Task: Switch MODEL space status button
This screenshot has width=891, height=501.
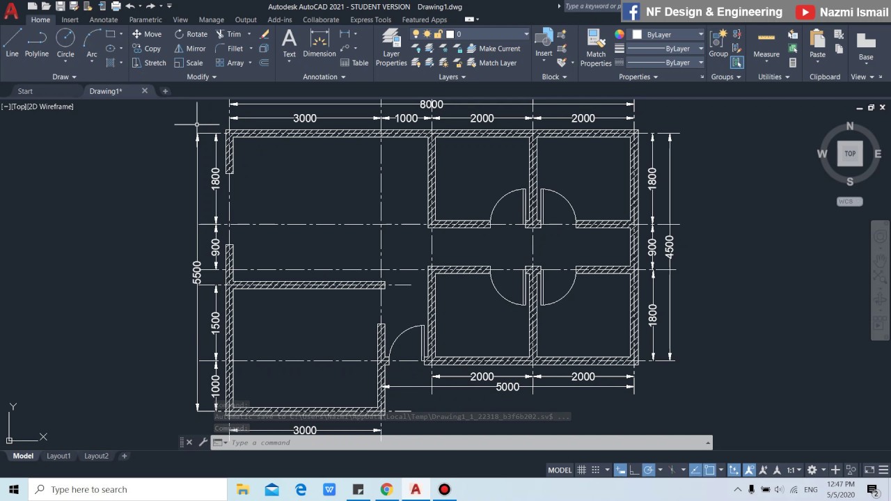Action: pos(560,470)
